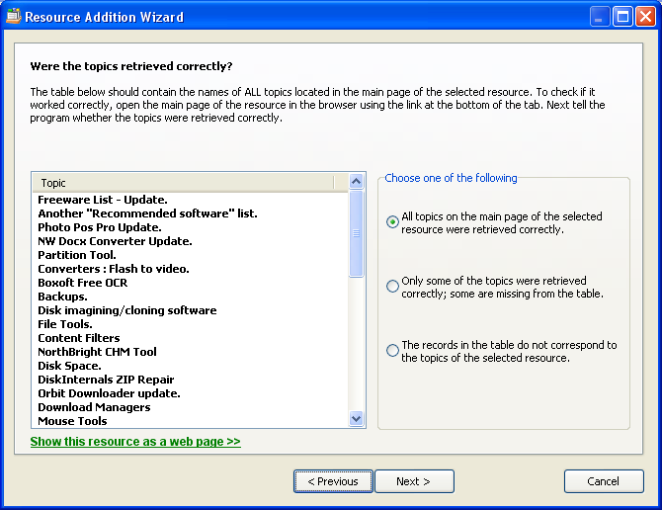The width and height of the screenshot is (662, 510).
Task: Open 'Show this resource as a web page' link
Action: (135, 442)
